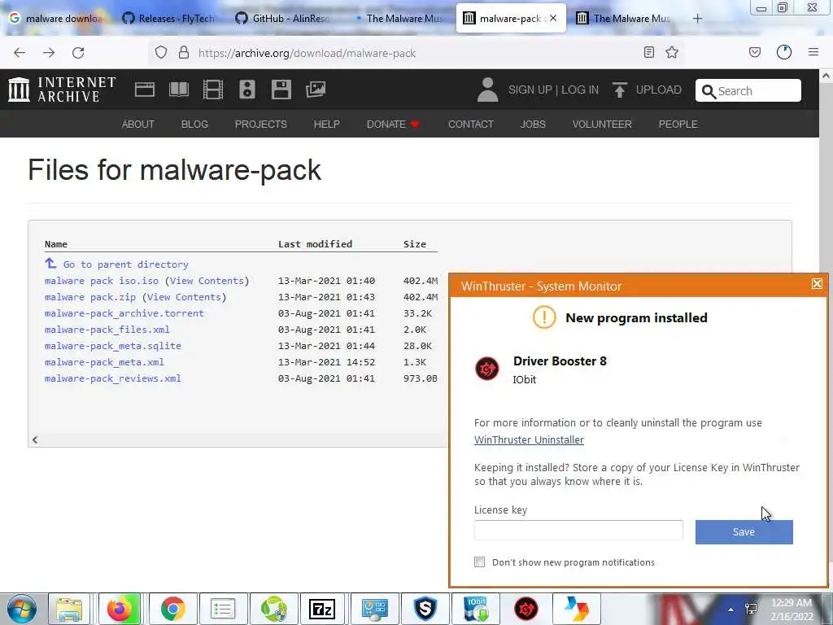Show site security padlock info
The width and height of the screenshot is (833, 625).
184,53
